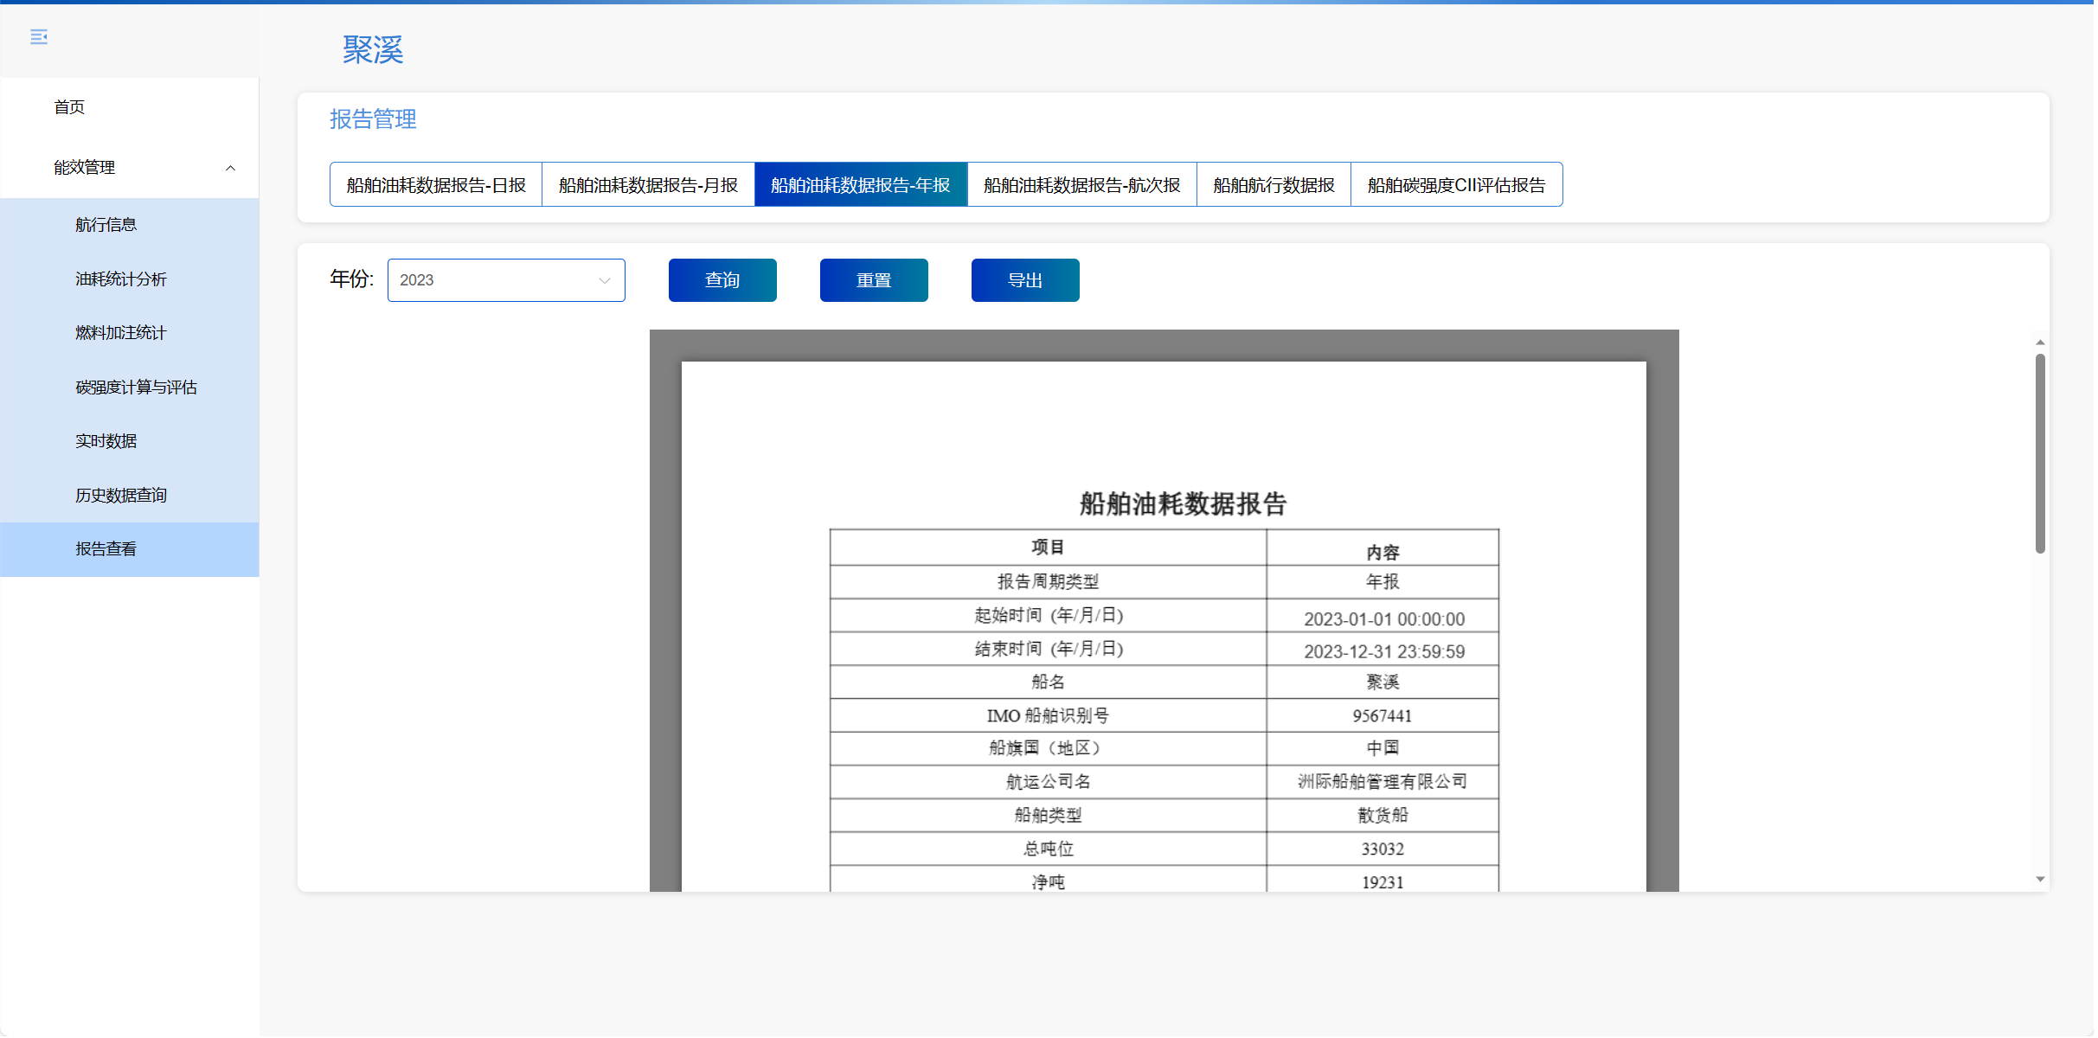Open 历史数据查询 in sidebar

point(120,496)
